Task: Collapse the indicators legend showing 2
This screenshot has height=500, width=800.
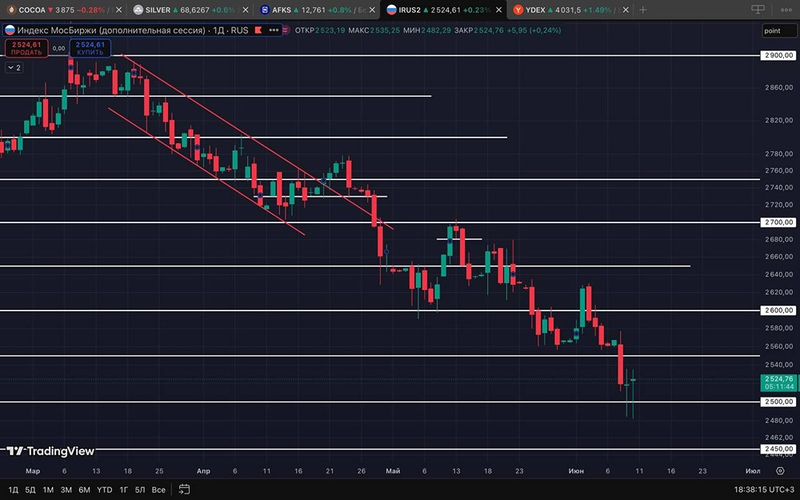Action: pos(14,67)
